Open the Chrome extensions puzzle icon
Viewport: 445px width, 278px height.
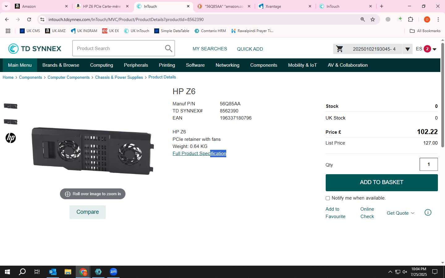coord(411,19)
